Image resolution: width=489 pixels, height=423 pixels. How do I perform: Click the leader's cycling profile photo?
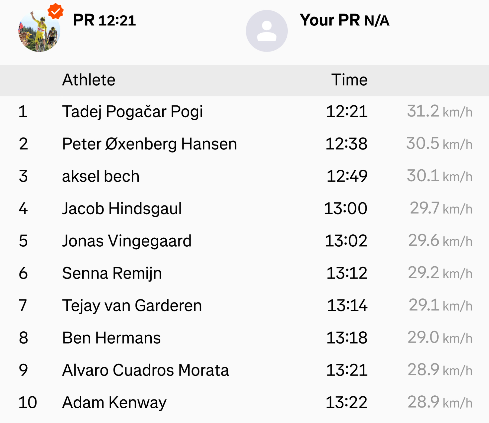click(x=39, y=31)
